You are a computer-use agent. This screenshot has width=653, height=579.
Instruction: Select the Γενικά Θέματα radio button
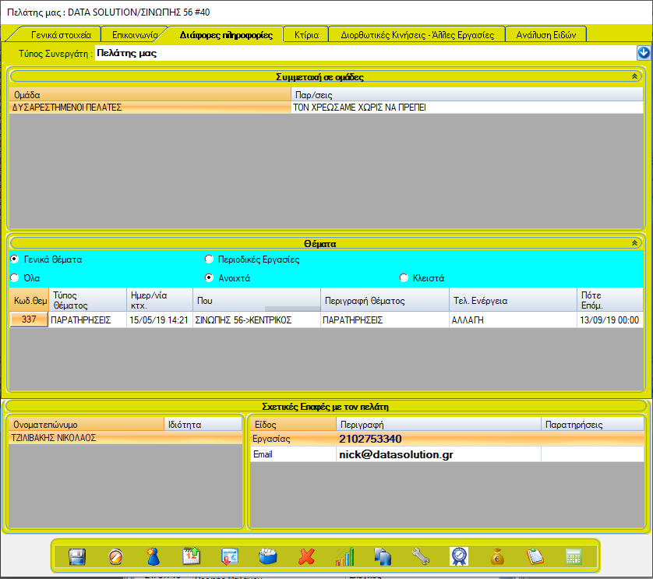[x=15, y=259]
